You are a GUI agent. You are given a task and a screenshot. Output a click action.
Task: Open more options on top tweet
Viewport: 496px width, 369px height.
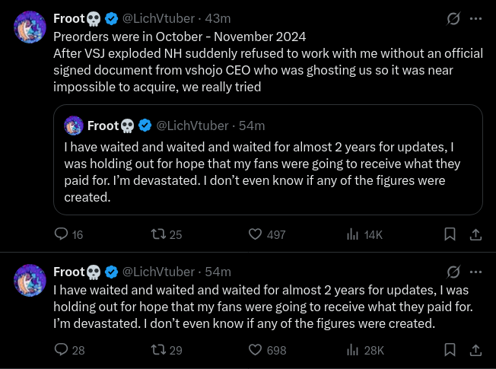click(x=475, y=19)
